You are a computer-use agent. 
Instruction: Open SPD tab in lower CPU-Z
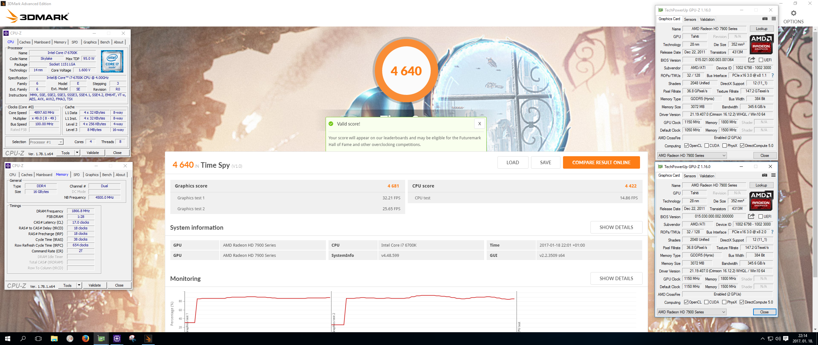click(x=77, y=175)
